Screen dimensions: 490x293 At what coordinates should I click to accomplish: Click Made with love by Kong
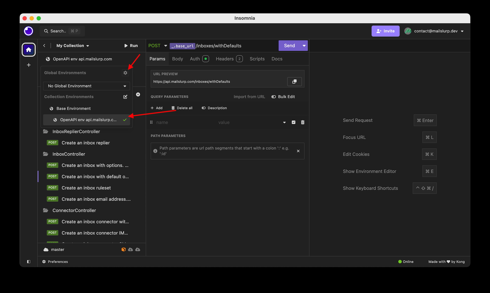(446, 262)
